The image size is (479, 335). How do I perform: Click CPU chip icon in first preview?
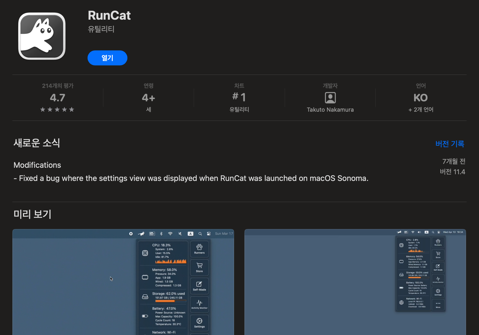pyautogui.click(x=145, y=253)
